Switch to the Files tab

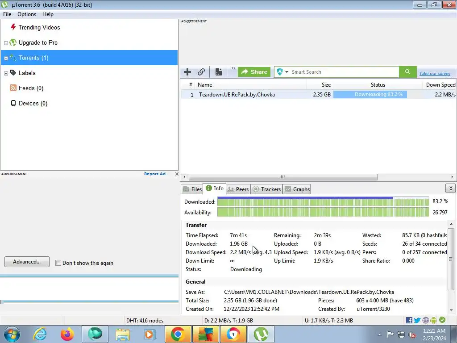192,189
